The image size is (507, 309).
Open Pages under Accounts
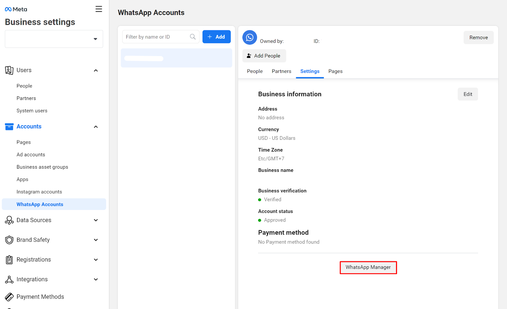(x=24, y=142)
